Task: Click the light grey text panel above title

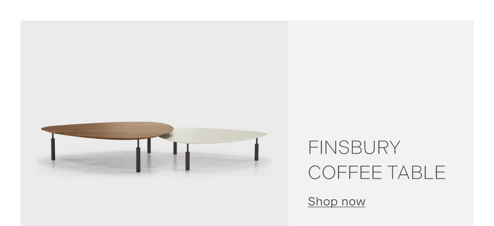Action: (x=381, y=78)
